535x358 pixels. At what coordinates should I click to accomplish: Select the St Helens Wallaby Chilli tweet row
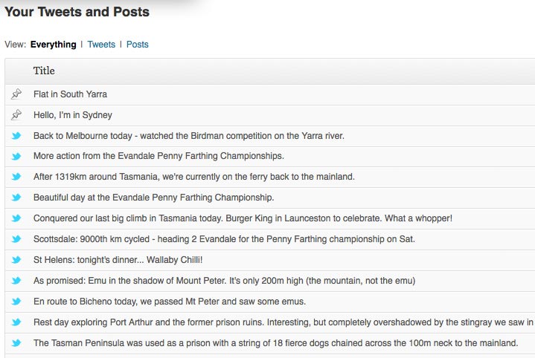[118, 260]
